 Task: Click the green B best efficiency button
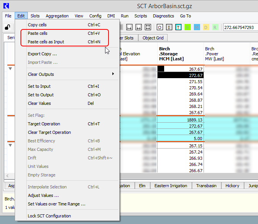tap(188, 27)
